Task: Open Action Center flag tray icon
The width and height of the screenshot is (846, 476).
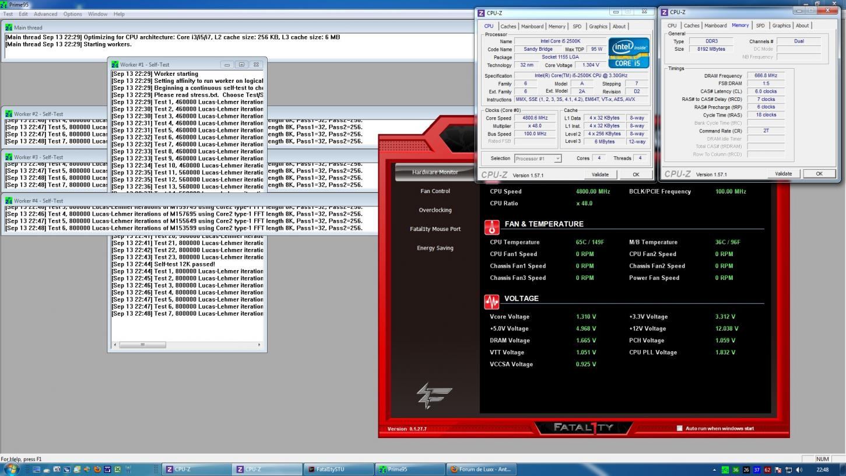Action: click(778, 470)
